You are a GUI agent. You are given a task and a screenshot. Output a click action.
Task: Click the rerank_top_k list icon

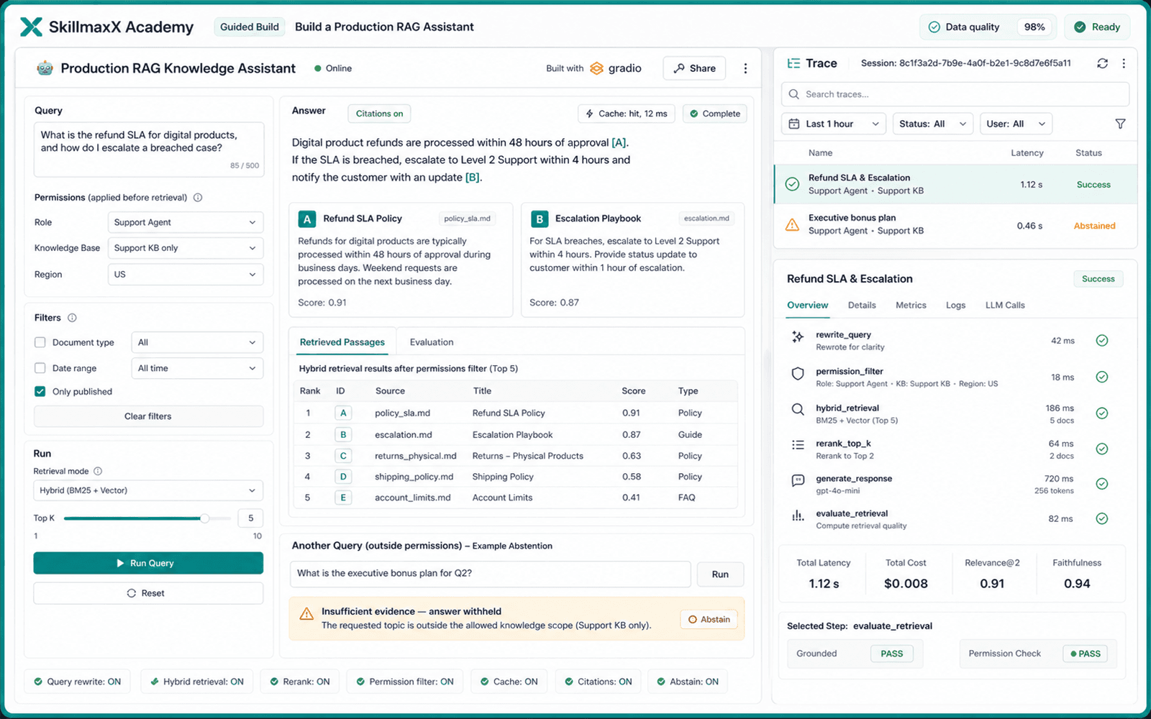click(x=798, y=445)
